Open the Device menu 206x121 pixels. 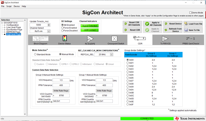[x=16, y=6]
